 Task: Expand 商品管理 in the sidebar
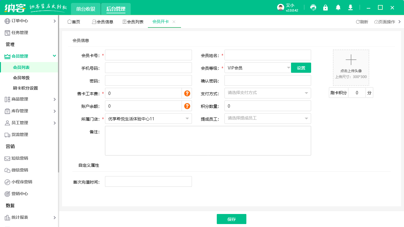coord(29,99)
